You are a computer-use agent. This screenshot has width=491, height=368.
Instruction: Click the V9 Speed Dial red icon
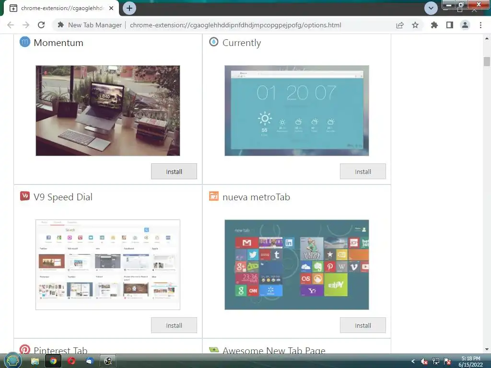pos(25,196)
